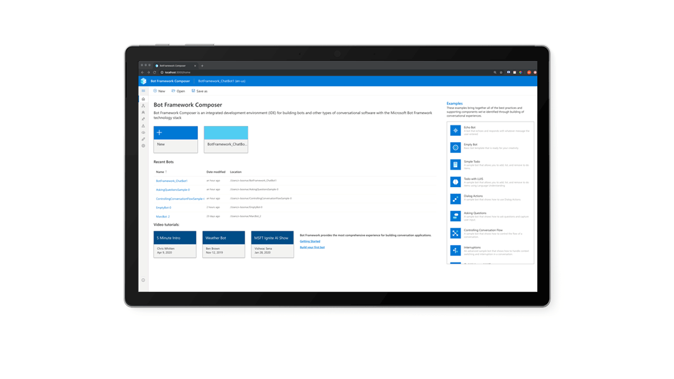Click the Location column header
This screenshot has width=674, height=379.
235,172
